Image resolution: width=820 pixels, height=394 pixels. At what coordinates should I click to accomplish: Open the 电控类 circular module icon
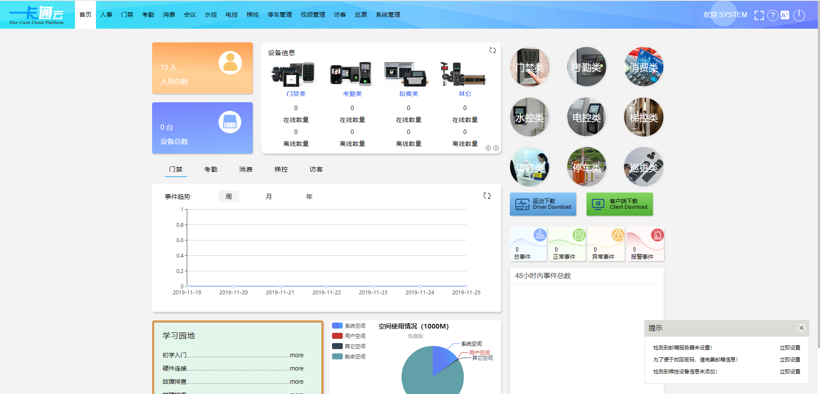[587, 117]
